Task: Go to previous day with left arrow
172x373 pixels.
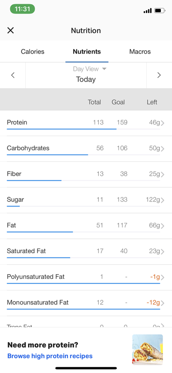Action: [x=13, y=76]
